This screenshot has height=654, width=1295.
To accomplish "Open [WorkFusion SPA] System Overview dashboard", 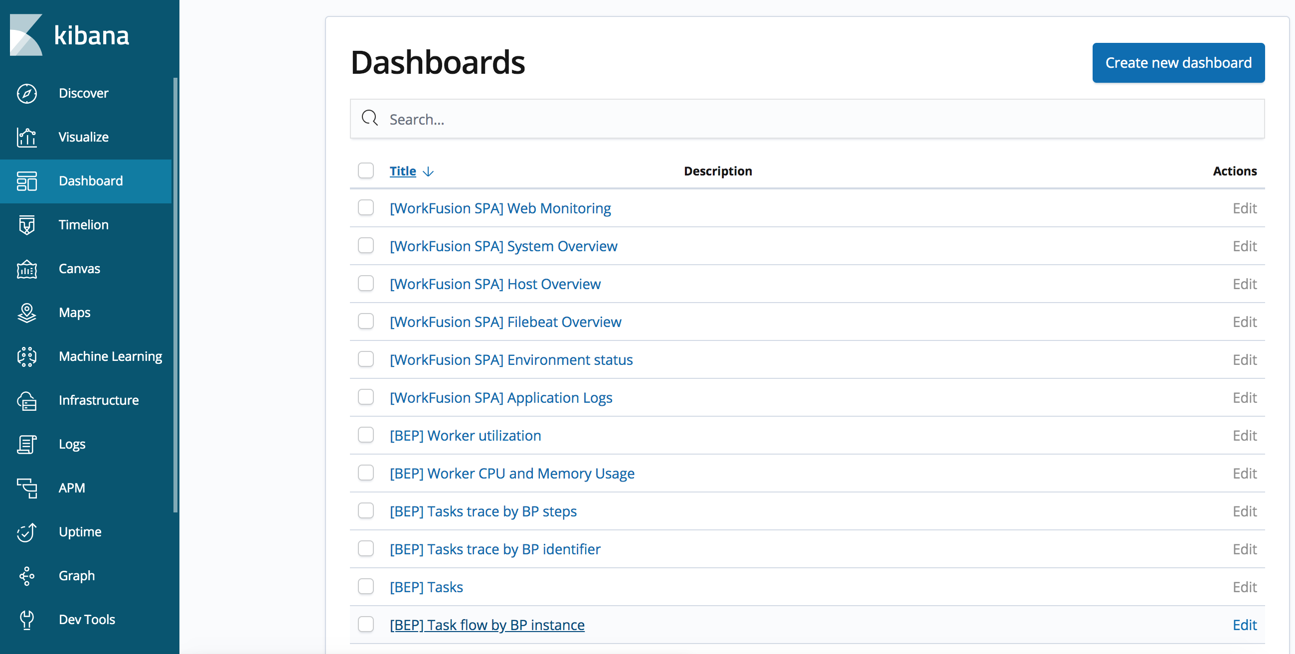I will [503, 246].
